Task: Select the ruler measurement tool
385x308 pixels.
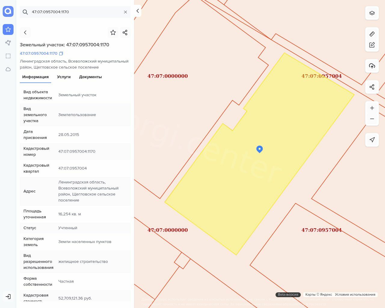Action: [372, 34]
